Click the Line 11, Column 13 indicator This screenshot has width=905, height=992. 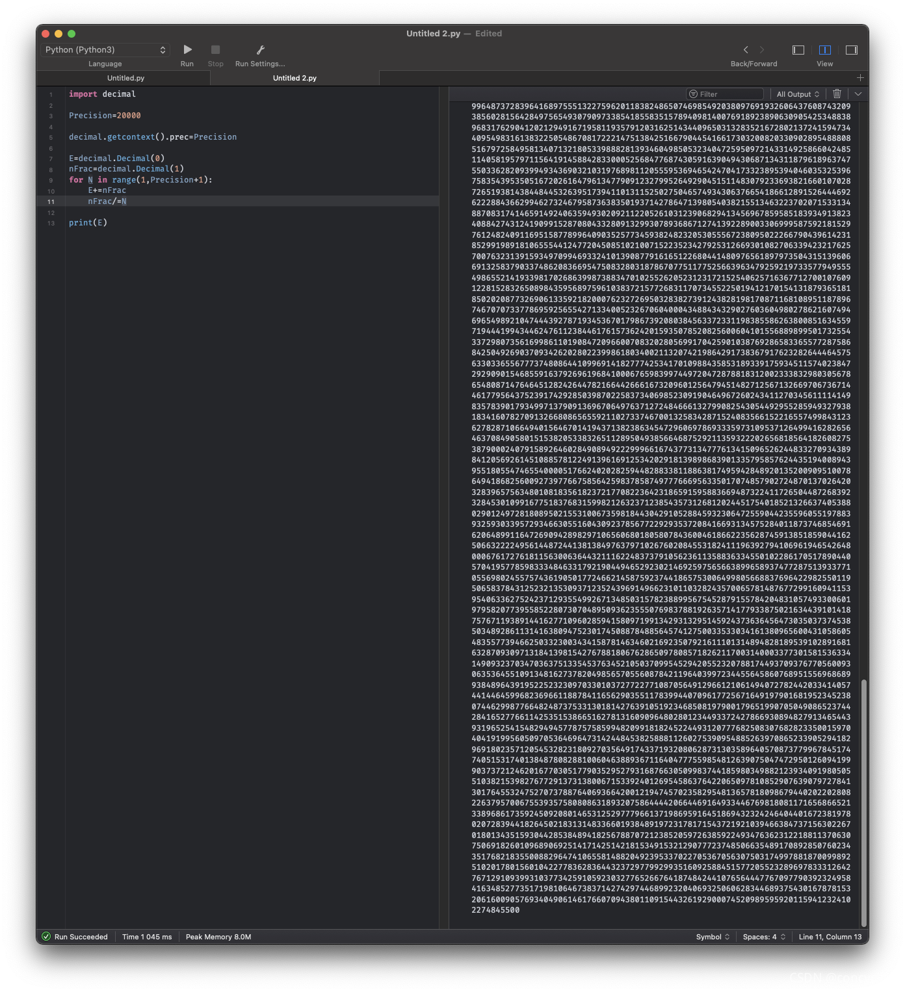pos(830,937)
